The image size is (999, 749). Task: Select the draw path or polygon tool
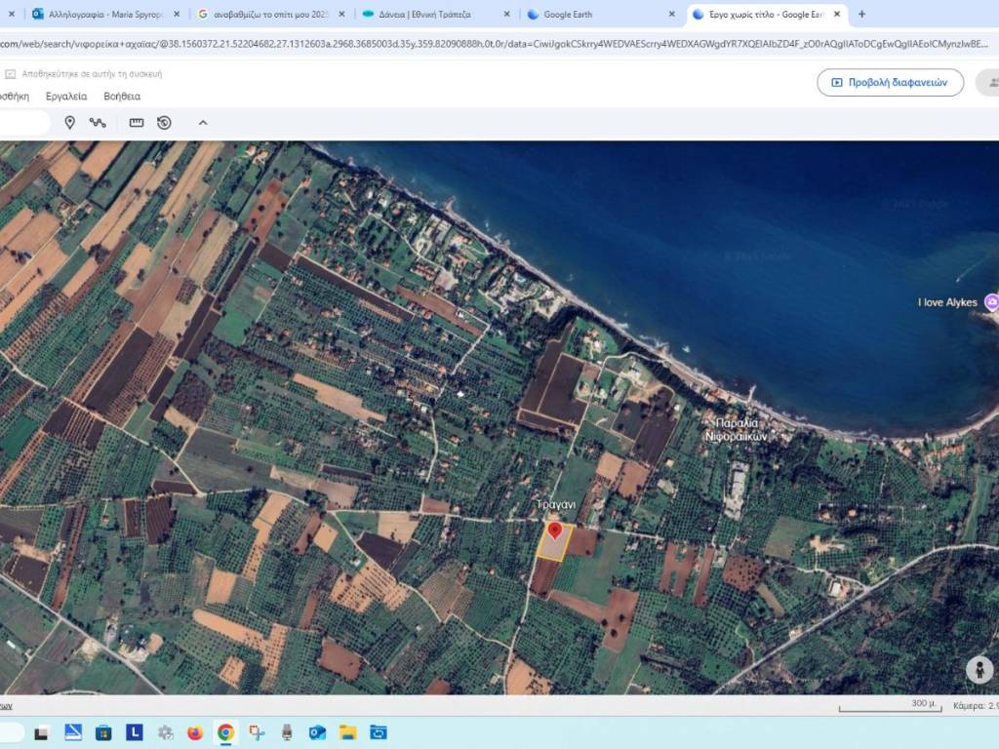pyautogui.click(x=98, y=122)
